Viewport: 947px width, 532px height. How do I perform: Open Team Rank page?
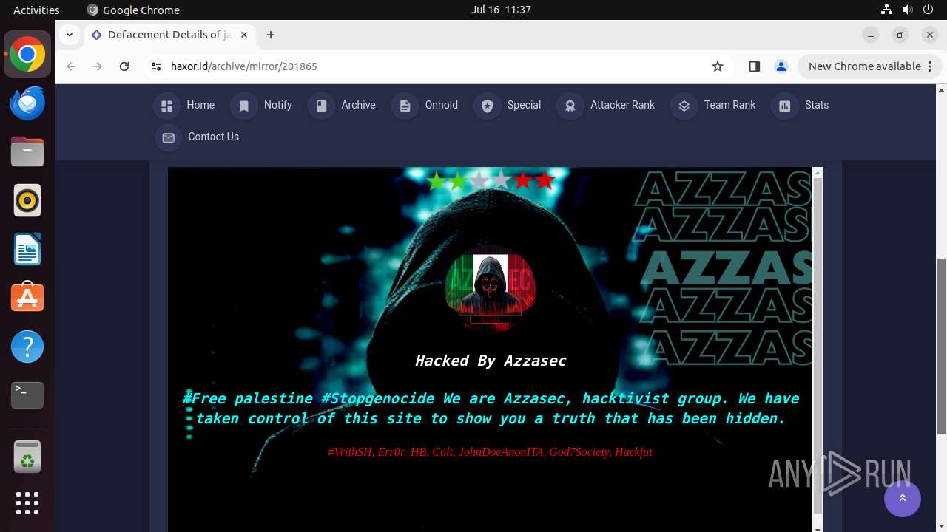(729, 105)
